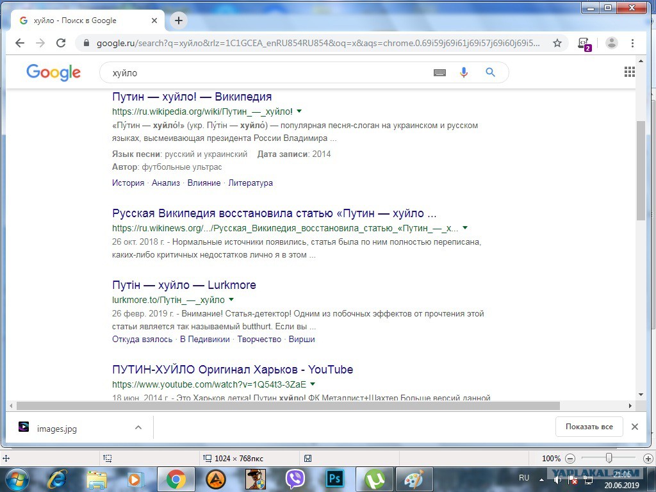Click the page scroll up arrow
The height and width of the screenshot is (492, 656).
(641, 61)
